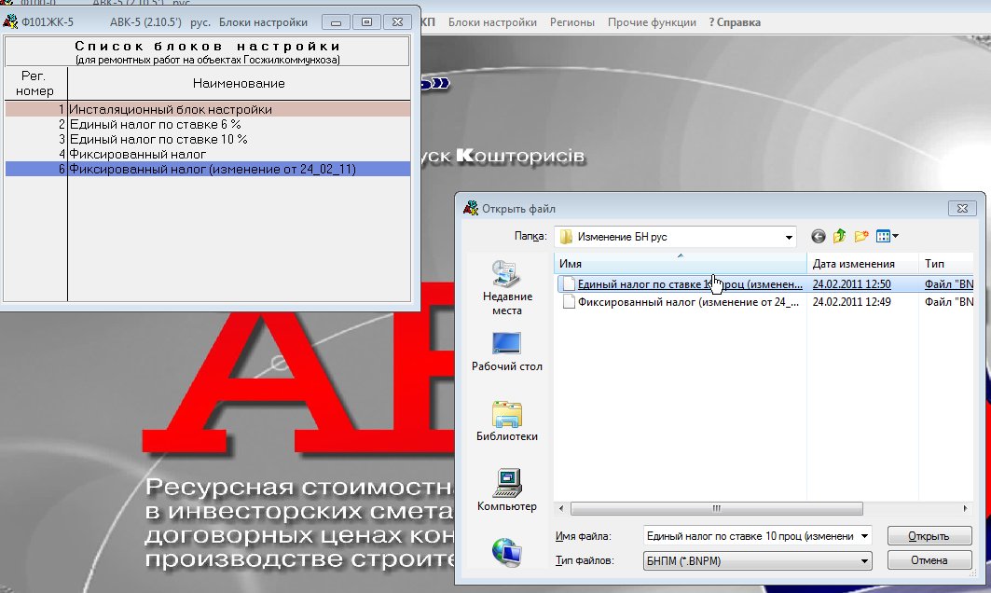Expand the Имя файла dropdown arrow
Viewport: 991px width, 593px height.
pos(866,536)
